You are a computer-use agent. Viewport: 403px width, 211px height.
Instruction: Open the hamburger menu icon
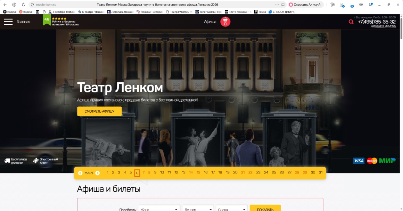[8, 22]
